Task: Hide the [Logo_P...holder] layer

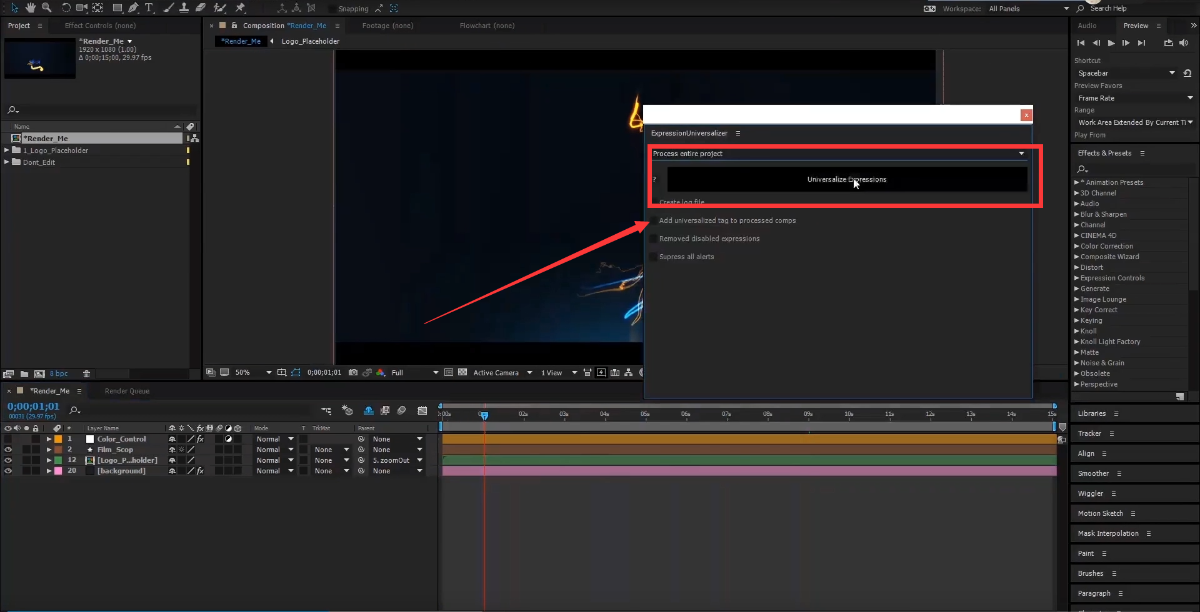Action: coord(8,460)
